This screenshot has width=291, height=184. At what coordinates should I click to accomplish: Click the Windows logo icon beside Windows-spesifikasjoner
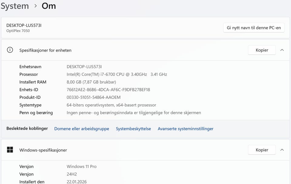(10, 150)
